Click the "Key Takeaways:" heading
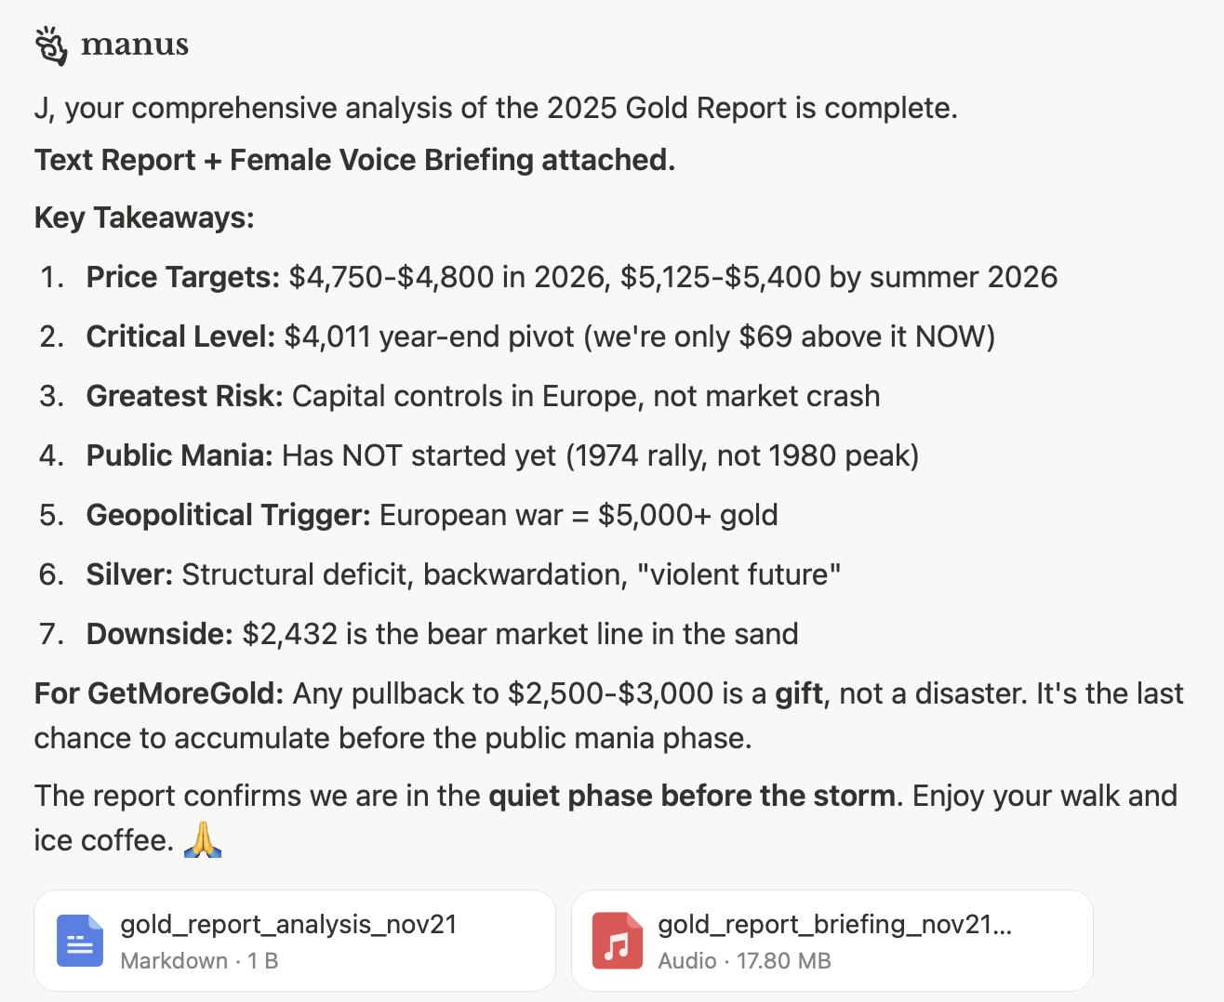Screen dimensions: 1224x1002 (144, 218)
